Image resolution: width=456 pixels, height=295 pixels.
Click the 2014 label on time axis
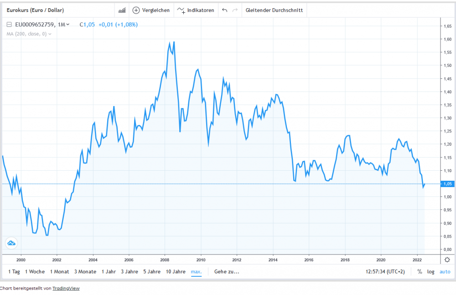(x=273, y=260)
